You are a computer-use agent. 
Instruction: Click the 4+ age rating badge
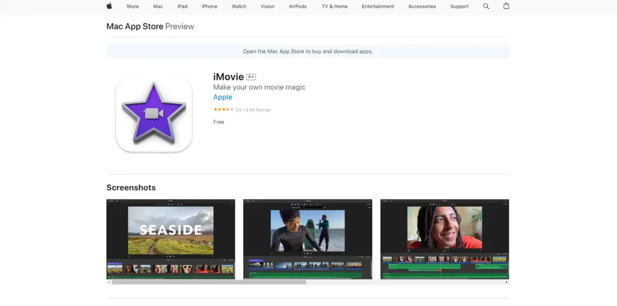(x=251, y=76)
